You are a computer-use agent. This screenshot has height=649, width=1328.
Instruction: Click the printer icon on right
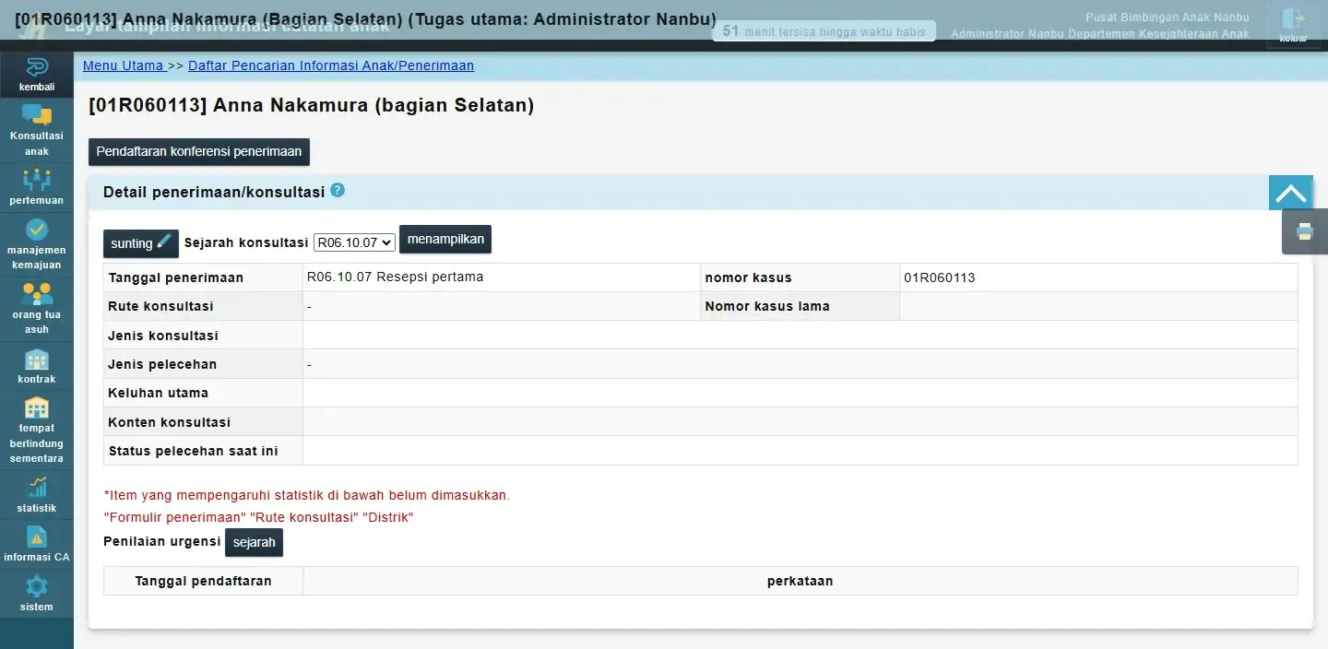pyautogui.click(x=1305, y=231)
